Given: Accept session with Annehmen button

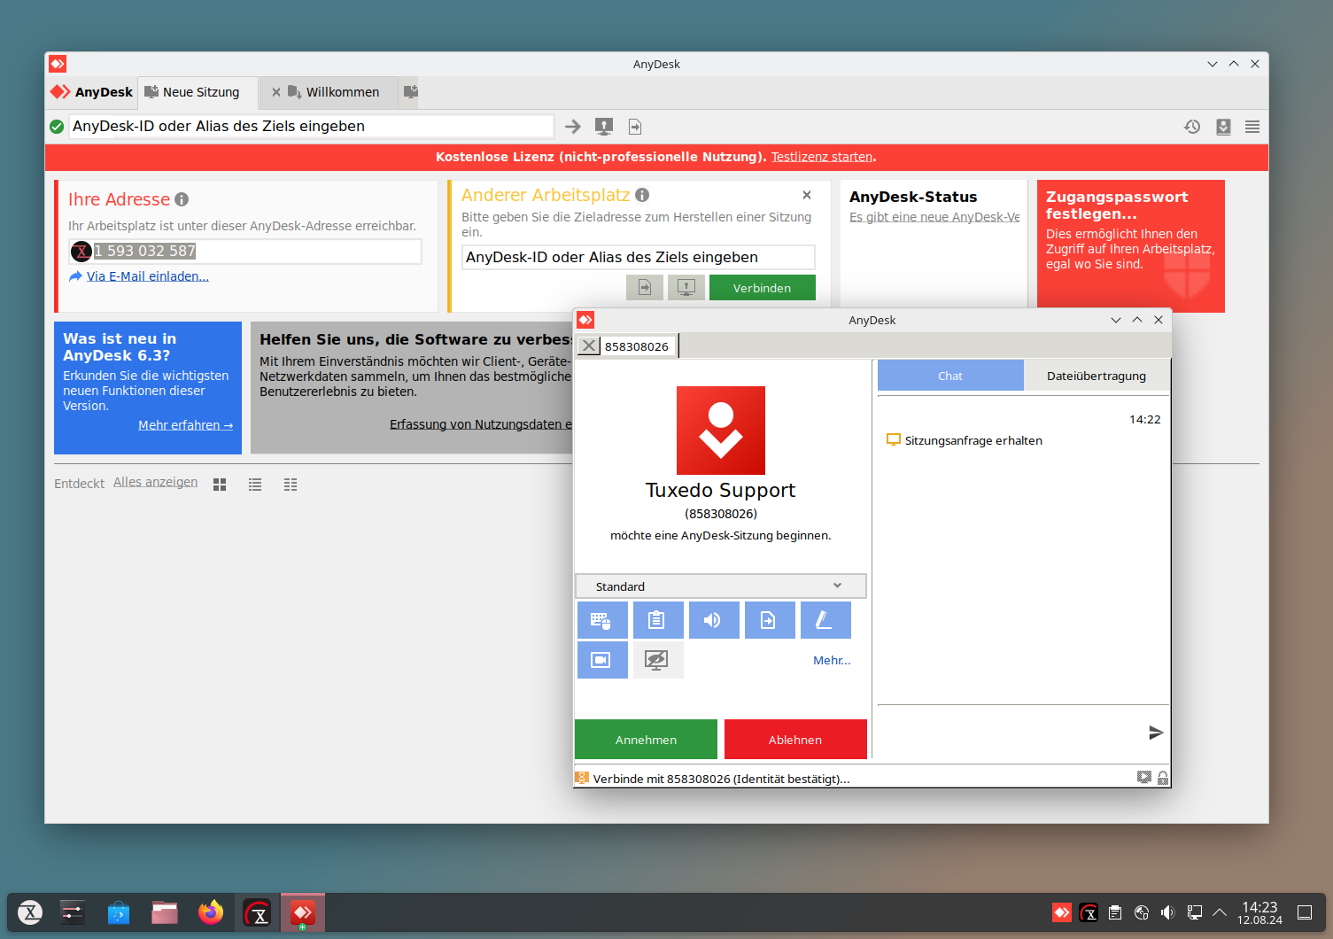Looking at the screenshot, I should [x=646, y=740].
